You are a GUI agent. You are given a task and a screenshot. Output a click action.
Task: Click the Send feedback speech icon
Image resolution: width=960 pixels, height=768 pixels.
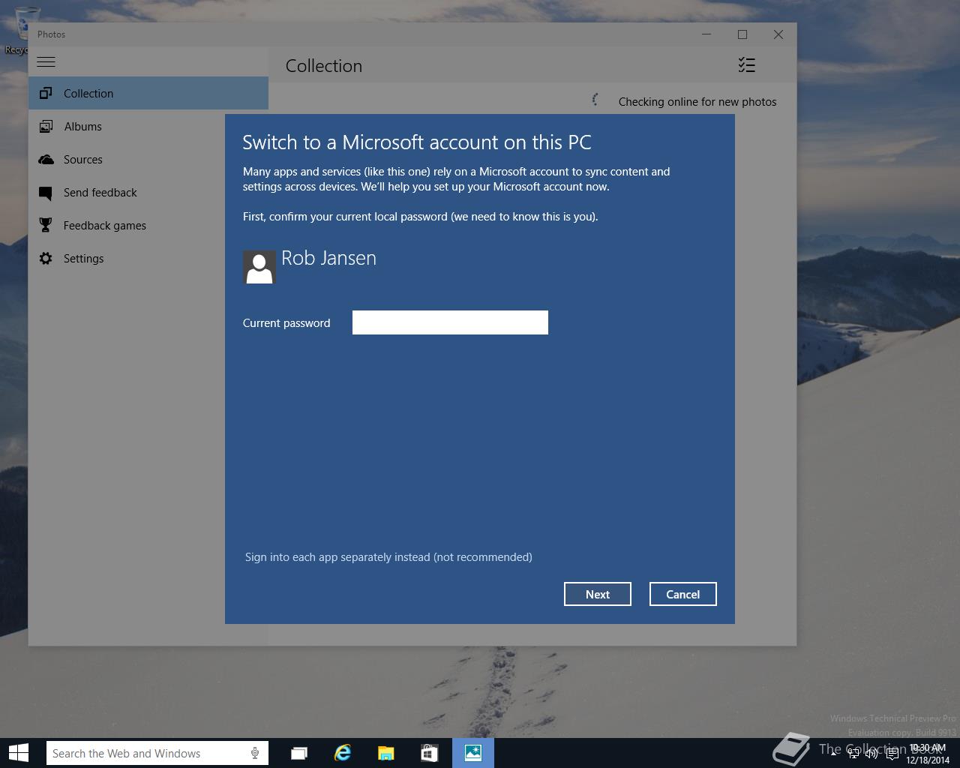tap(46, 193)
